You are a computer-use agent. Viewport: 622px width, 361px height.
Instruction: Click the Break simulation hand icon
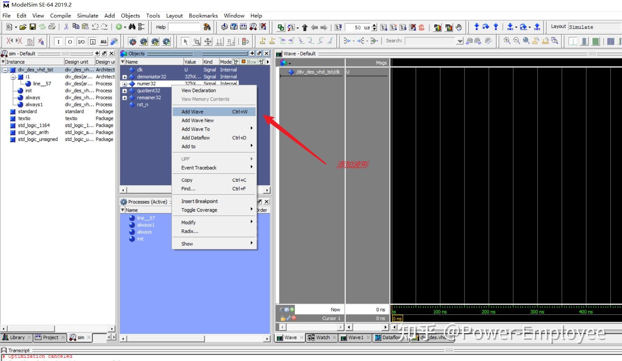point(459,27)
